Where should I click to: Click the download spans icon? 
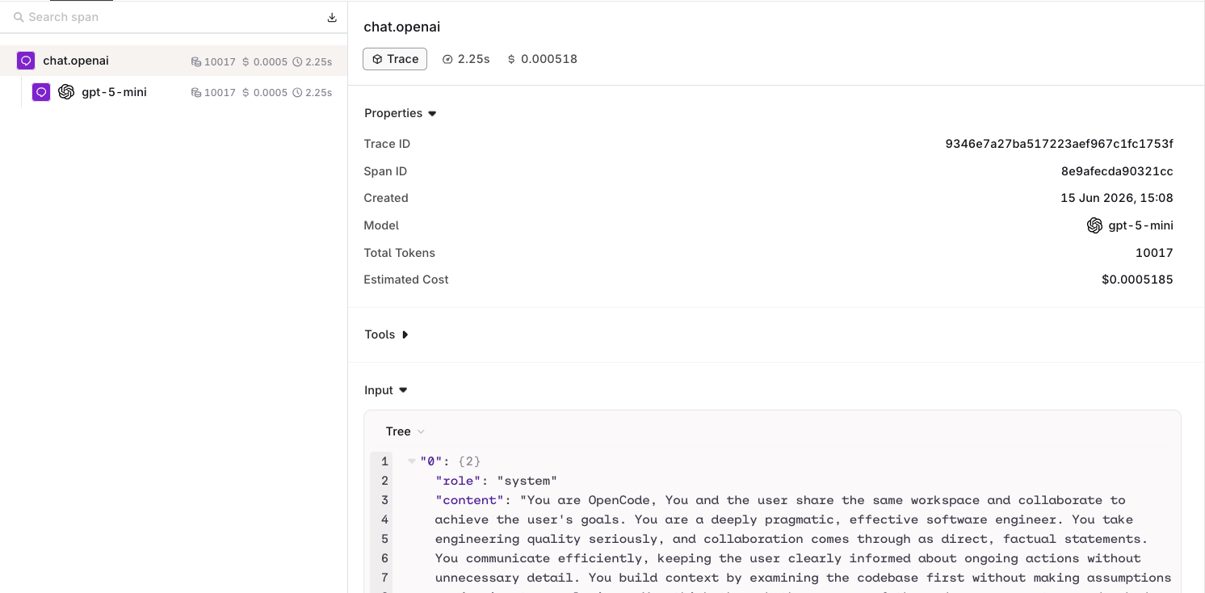[332, 18]
